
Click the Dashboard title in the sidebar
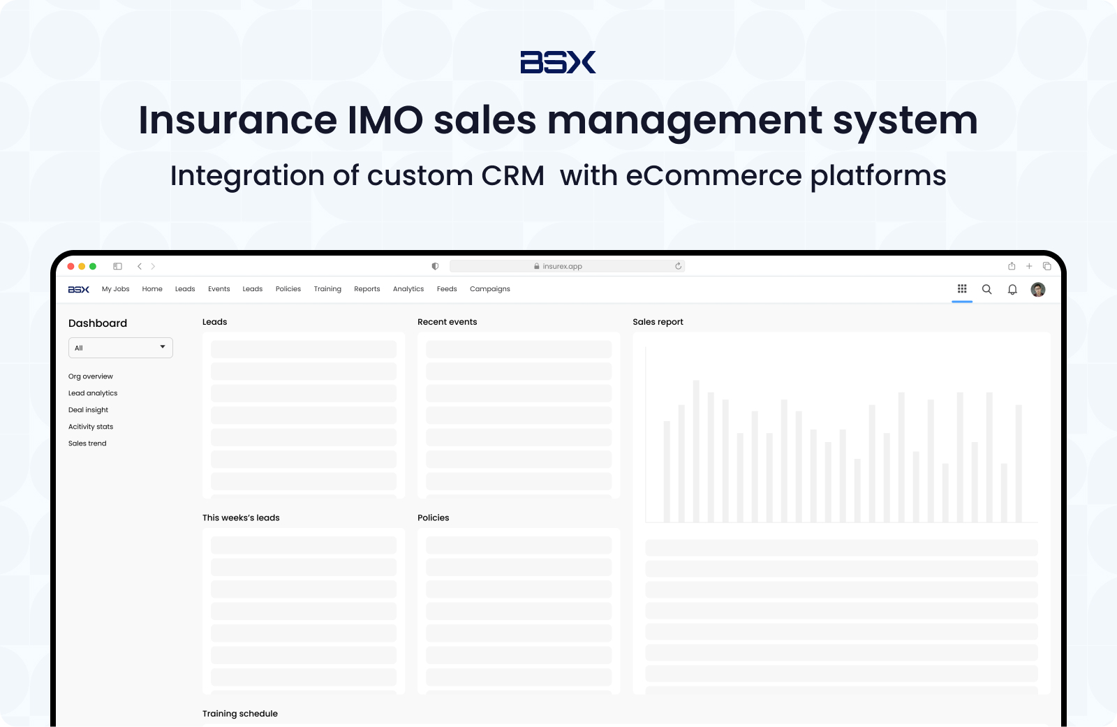pyautogui.click(x=98, y=323)
